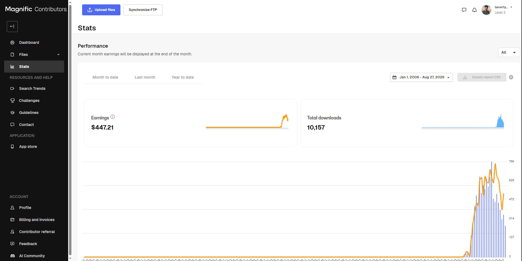Image resolution: width=522 pixels, height=261 pixels.
Task: Open Guidelines from sidebar
Action: (x=34, y=113)
